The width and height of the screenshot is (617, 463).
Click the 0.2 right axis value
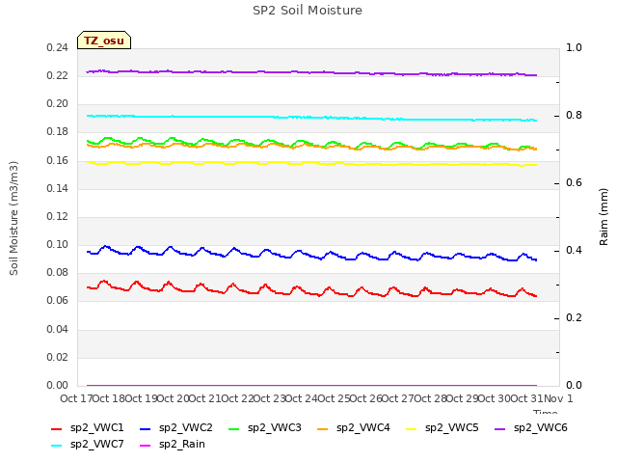[574, 317]
